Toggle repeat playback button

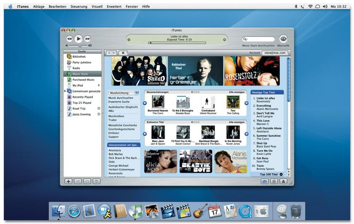point(87,181)
